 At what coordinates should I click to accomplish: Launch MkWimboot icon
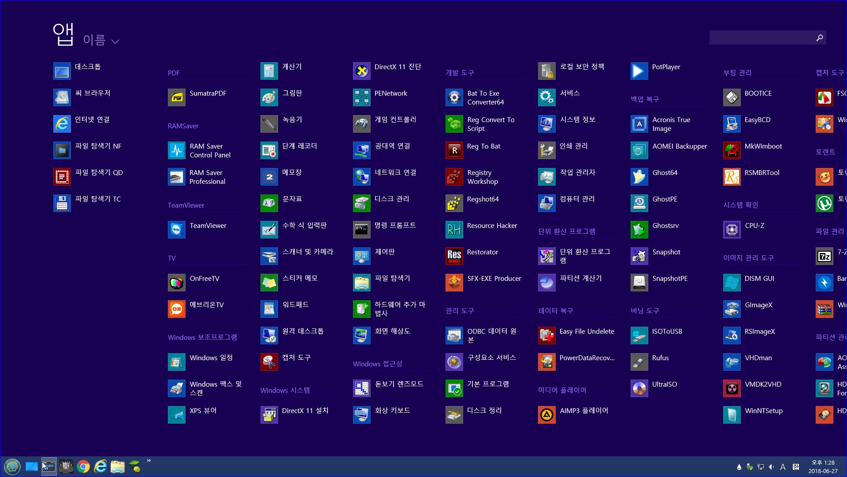(732, 150)
